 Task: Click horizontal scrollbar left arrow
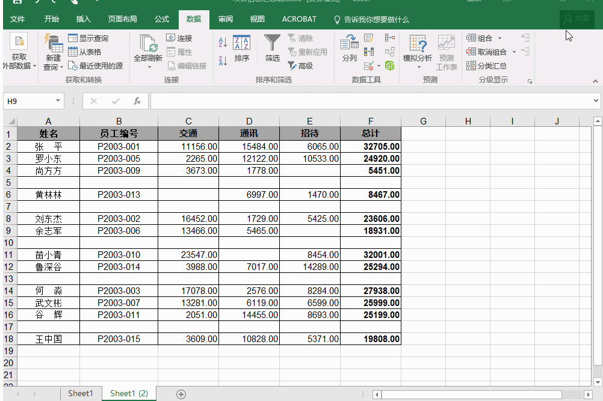(377, 394)
